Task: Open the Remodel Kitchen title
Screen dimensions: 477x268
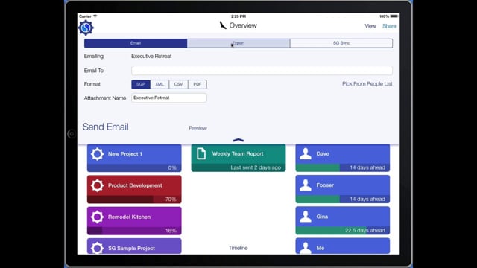Action: tap(129, 217)
